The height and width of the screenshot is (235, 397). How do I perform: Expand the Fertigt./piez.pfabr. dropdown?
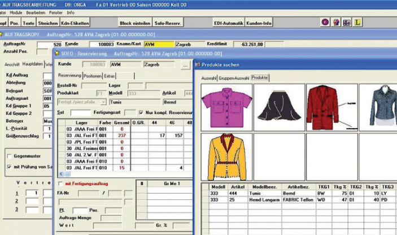(103, 102)
